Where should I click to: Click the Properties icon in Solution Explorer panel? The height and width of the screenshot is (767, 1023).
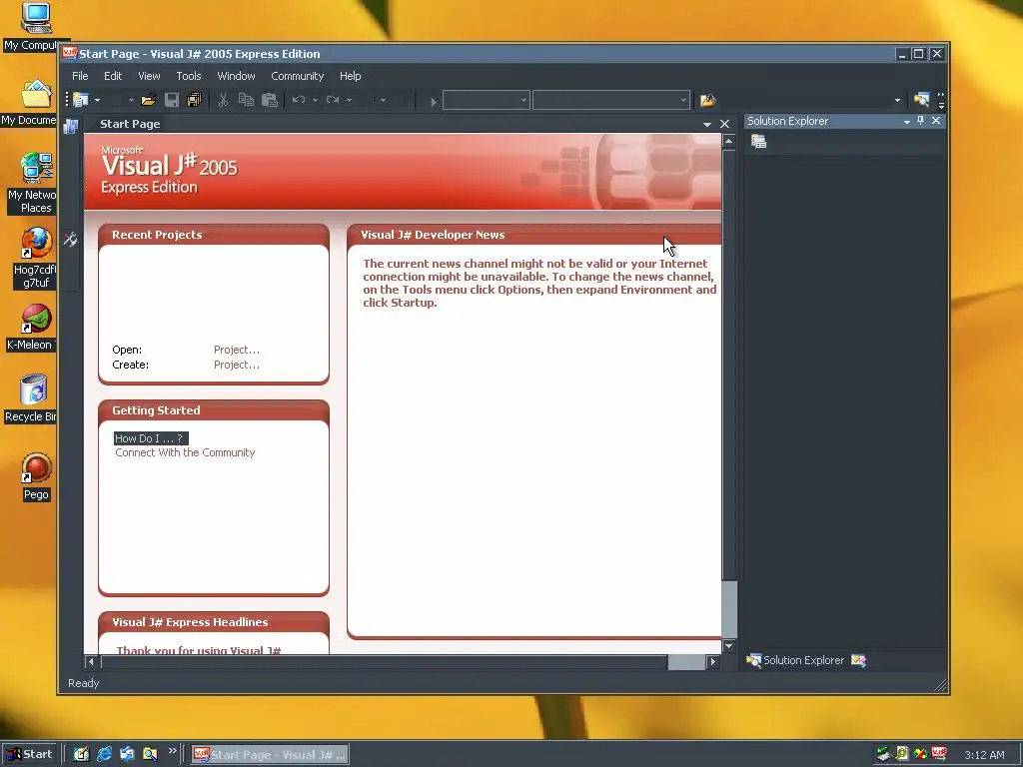click(x=759, y=142)
